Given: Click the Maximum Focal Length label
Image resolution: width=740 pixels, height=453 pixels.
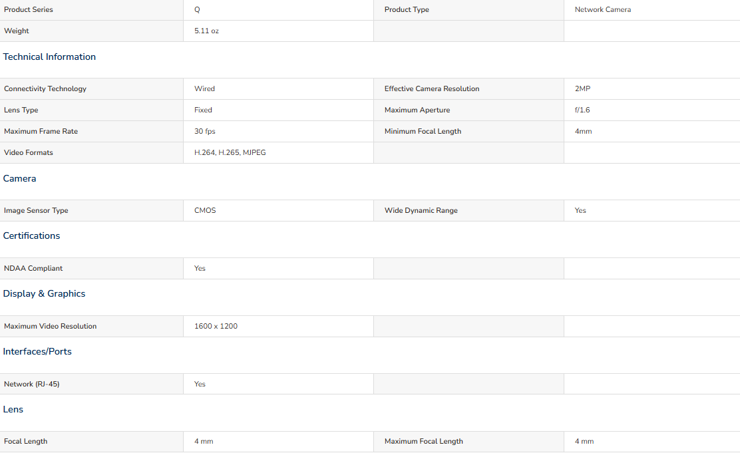Looking at the screenshot, I should [x=424, y=442].
